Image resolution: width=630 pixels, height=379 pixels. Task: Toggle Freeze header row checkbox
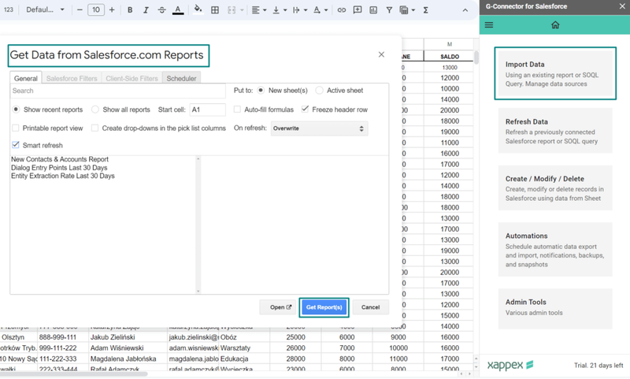[305, 109]
